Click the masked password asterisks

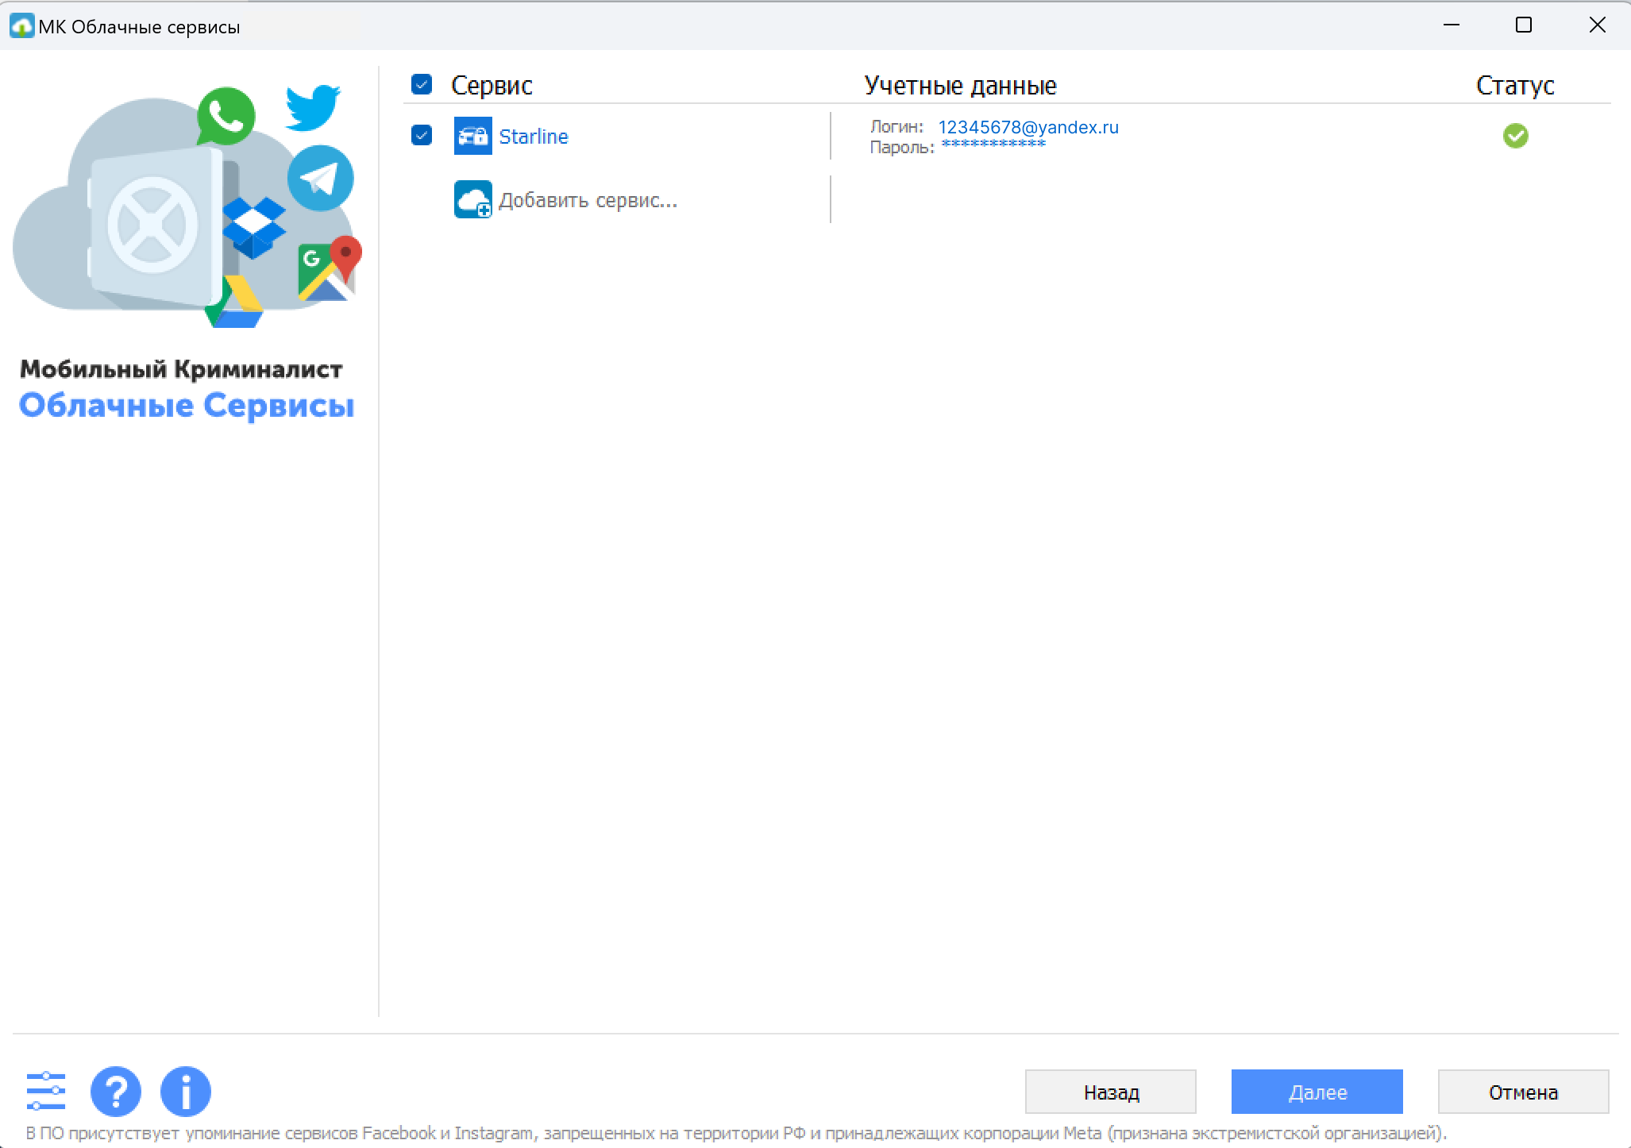coord(993,145)
